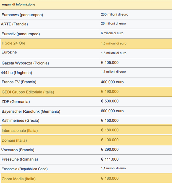This screenshot has width=172, height=183.
Task: Click the value '6 milioni di euro'
Action: tap(112, 33)
